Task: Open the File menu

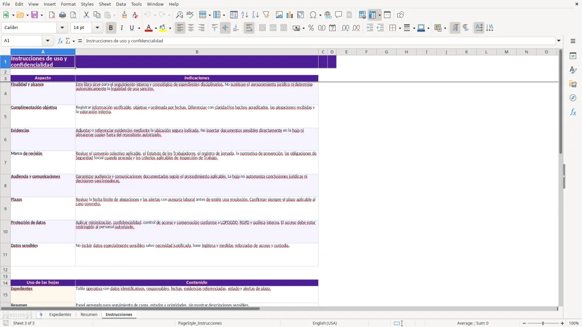Action: click(6, 4)
